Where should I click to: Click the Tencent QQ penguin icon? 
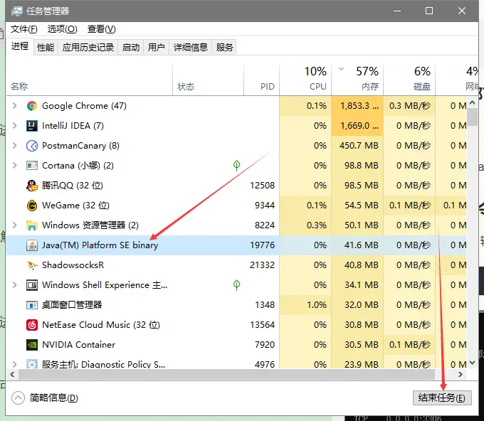pyautogui.click(x=32, y=186)
